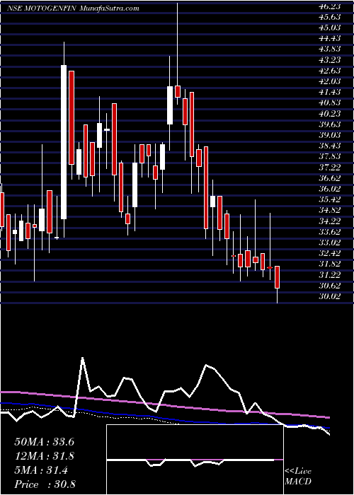This screenshot has width=354, height=495.
Task: Click the 46.23 price axis label
Action: (x=329, y=6)
